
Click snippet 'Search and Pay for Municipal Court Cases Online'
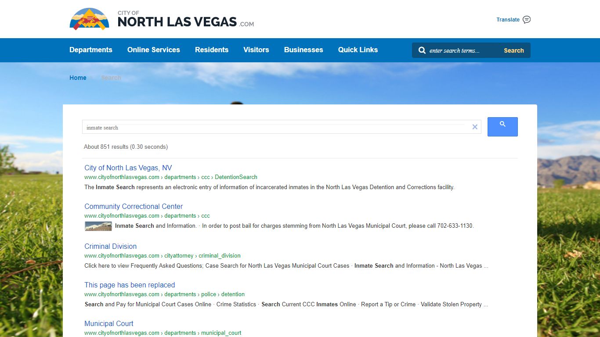[x=286, y=305]
